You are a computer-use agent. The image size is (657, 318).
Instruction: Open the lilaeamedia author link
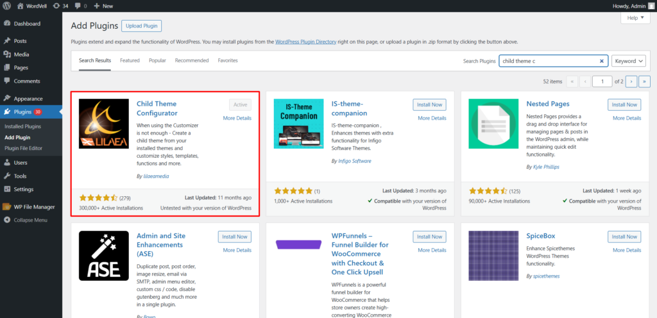pos(157,176)
